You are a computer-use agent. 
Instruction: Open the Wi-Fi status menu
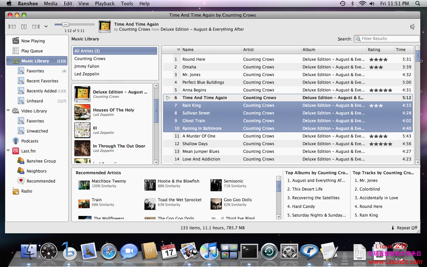pos(362,3)
